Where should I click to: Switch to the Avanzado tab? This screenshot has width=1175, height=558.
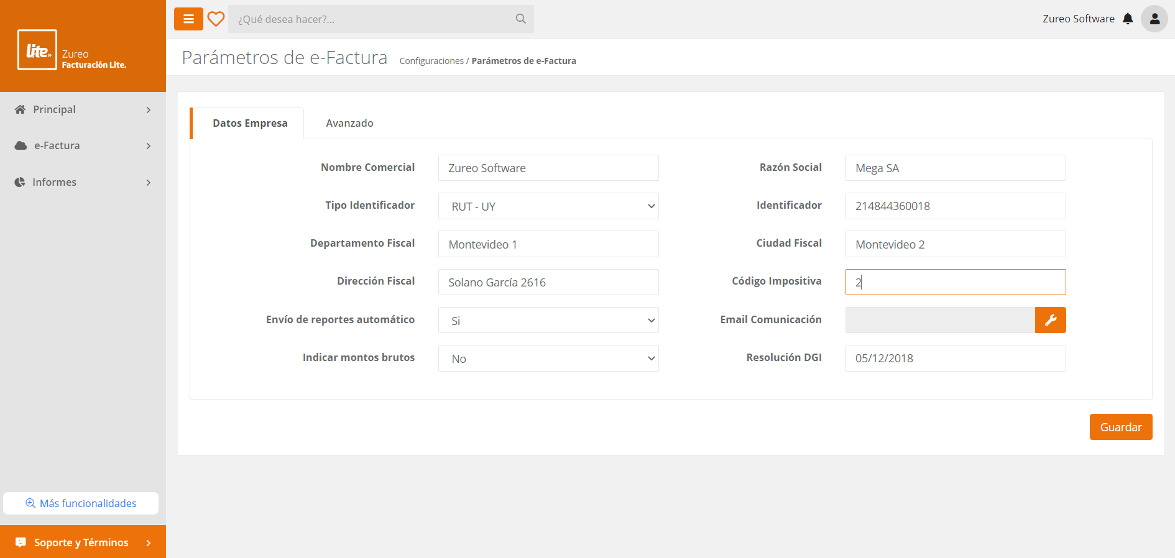349,123
